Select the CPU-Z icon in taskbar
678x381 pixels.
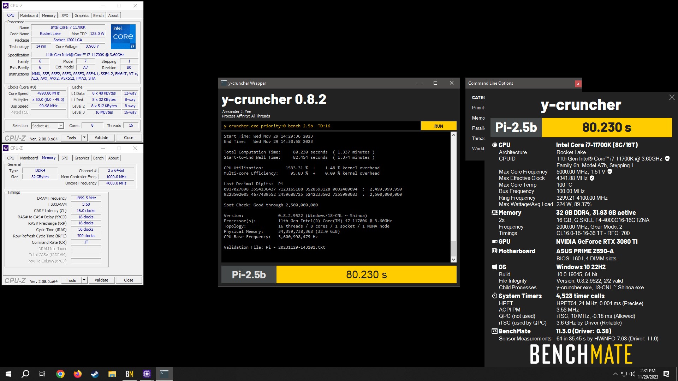point(147,374)
